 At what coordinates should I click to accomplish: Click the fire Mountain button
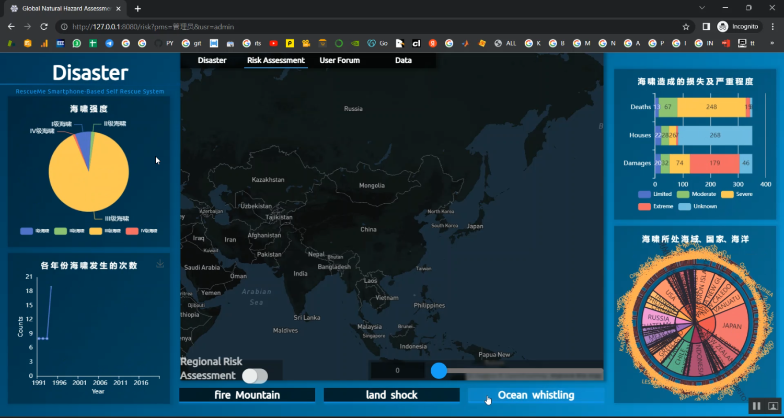tap(247, 395)
